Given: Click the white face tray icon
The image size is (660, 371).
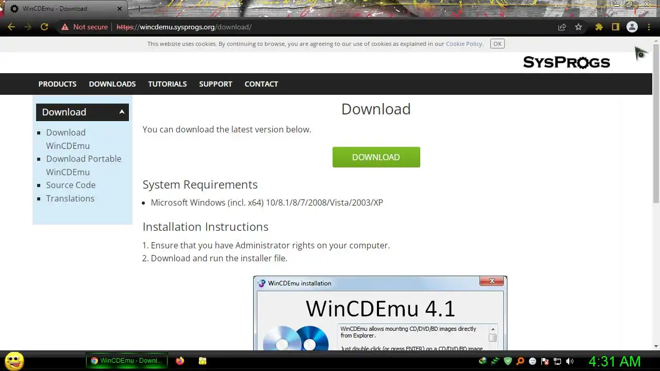Looking at the screenshot, I should (533, 361).
